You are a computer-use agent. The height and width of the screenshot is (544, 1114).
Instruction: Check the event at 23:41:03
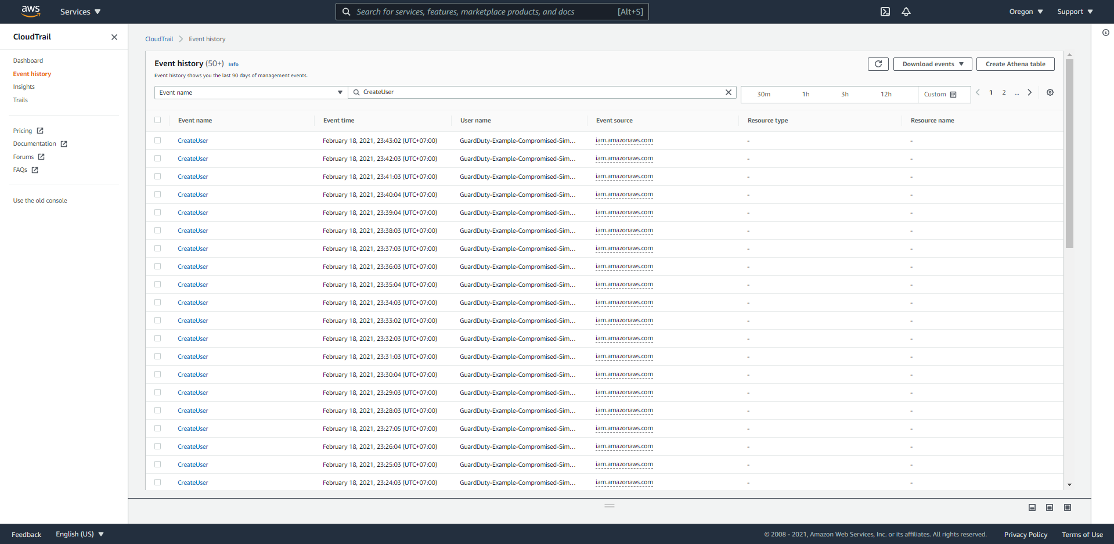(157, 176)
